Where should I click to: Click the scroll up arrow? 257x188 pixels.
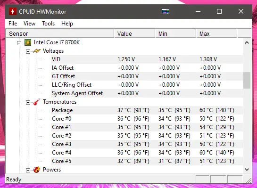(x=247, y=43)
